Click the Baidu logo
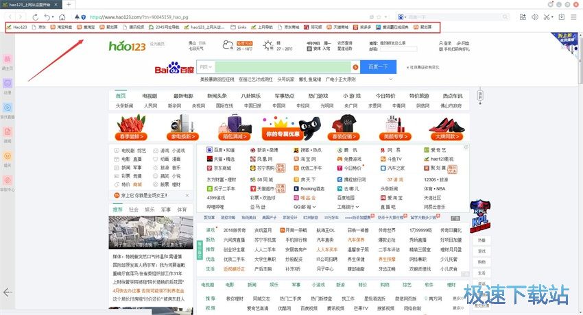 click(174, 68)
